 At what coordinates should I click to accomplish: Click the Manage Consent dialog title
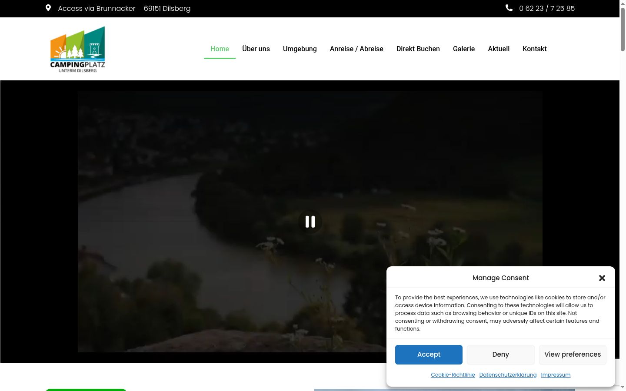[x=501, y=278]
